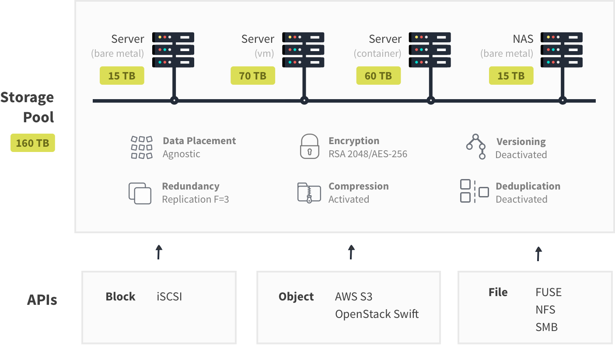Image resolution: width=615 pixels, height=345 pixels.
Task: Select the iSCSI block API label
Action: coord(169,297)
